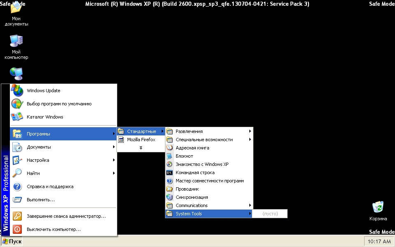Choose Выключить компьютер shutdown option

tap(53, 229)
